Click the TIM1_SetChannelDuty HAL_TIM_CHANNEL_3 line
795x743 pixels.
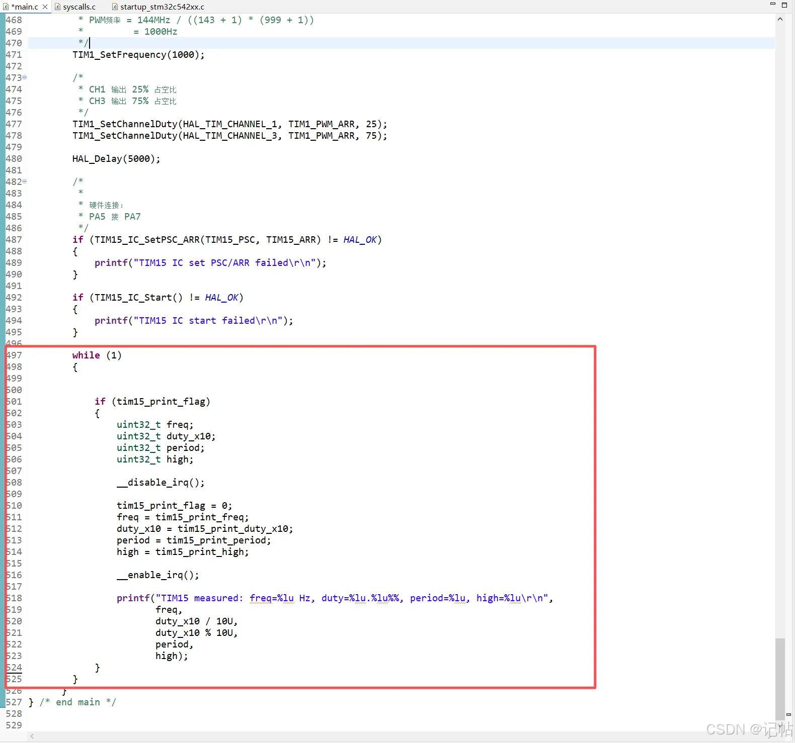coord(230,136)
